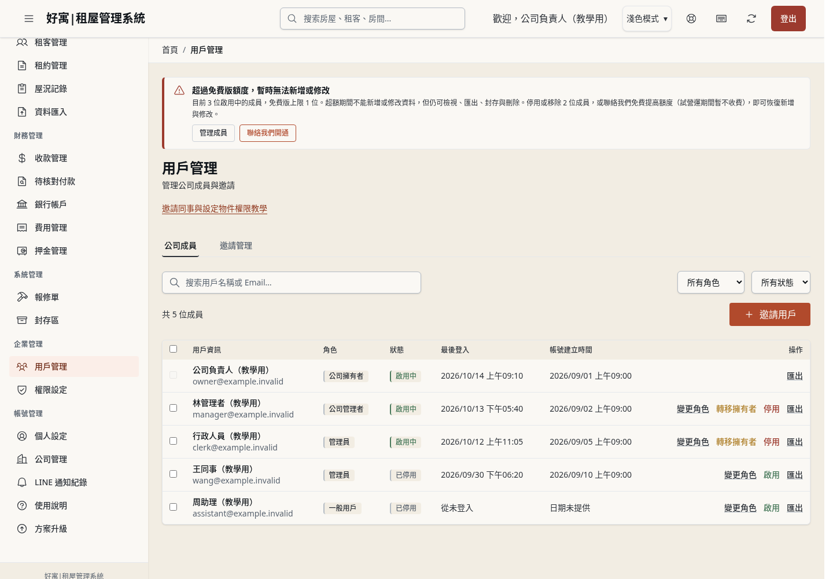The image size is (833, 579).
Task: Open 待核對付款 search-file icon
Action: pos(22,181)
